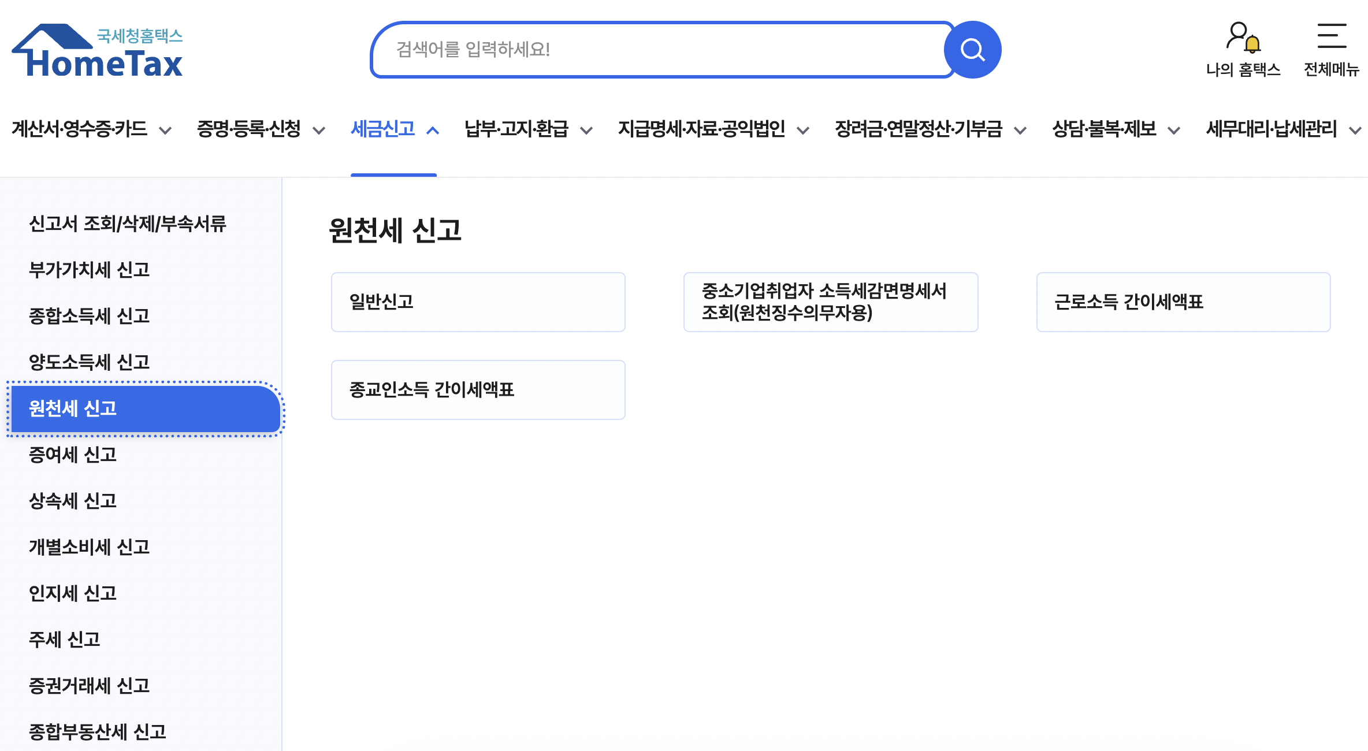Expand the 세무대리·납세관리 chevron arrow
The image size is (1368, 751).
(1355, 131)
